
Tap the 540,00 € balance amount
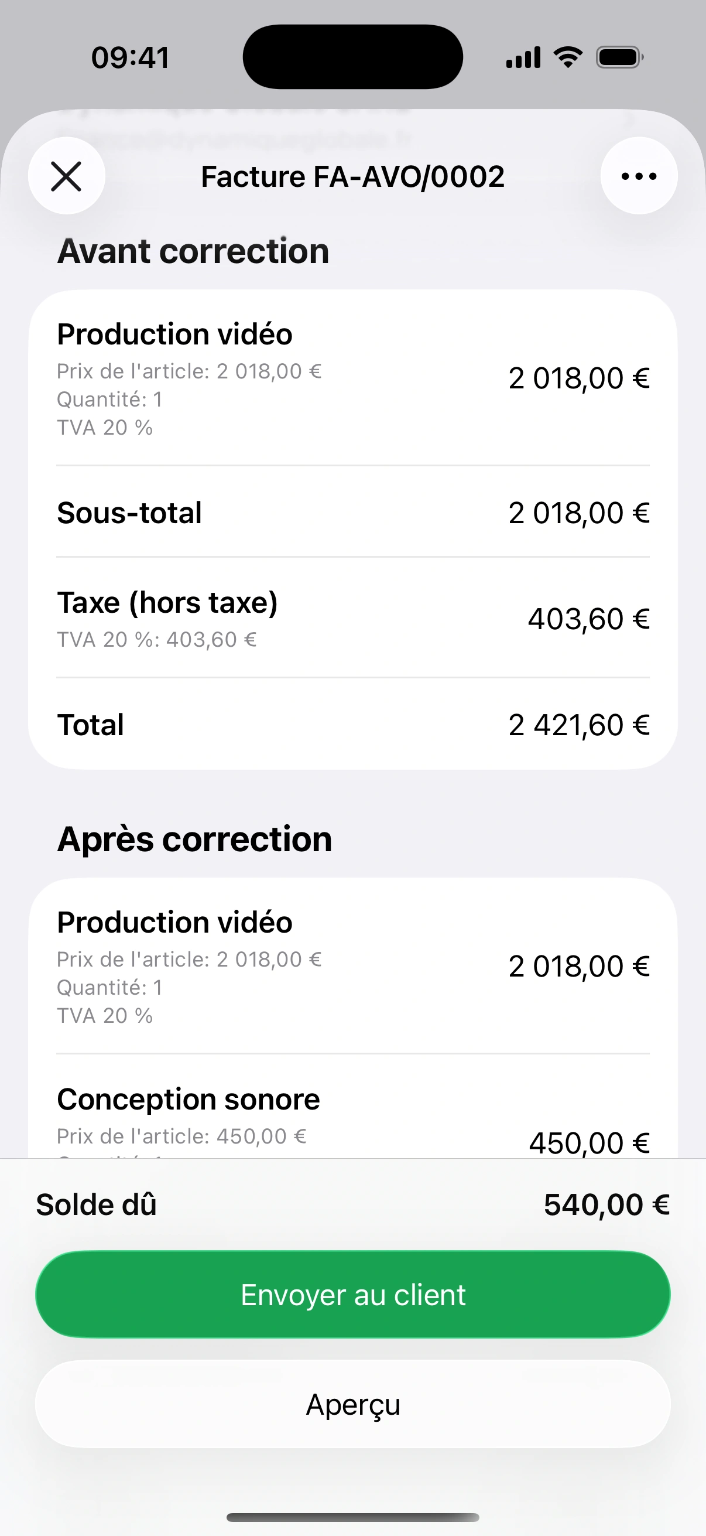(x=606, y=1204)
